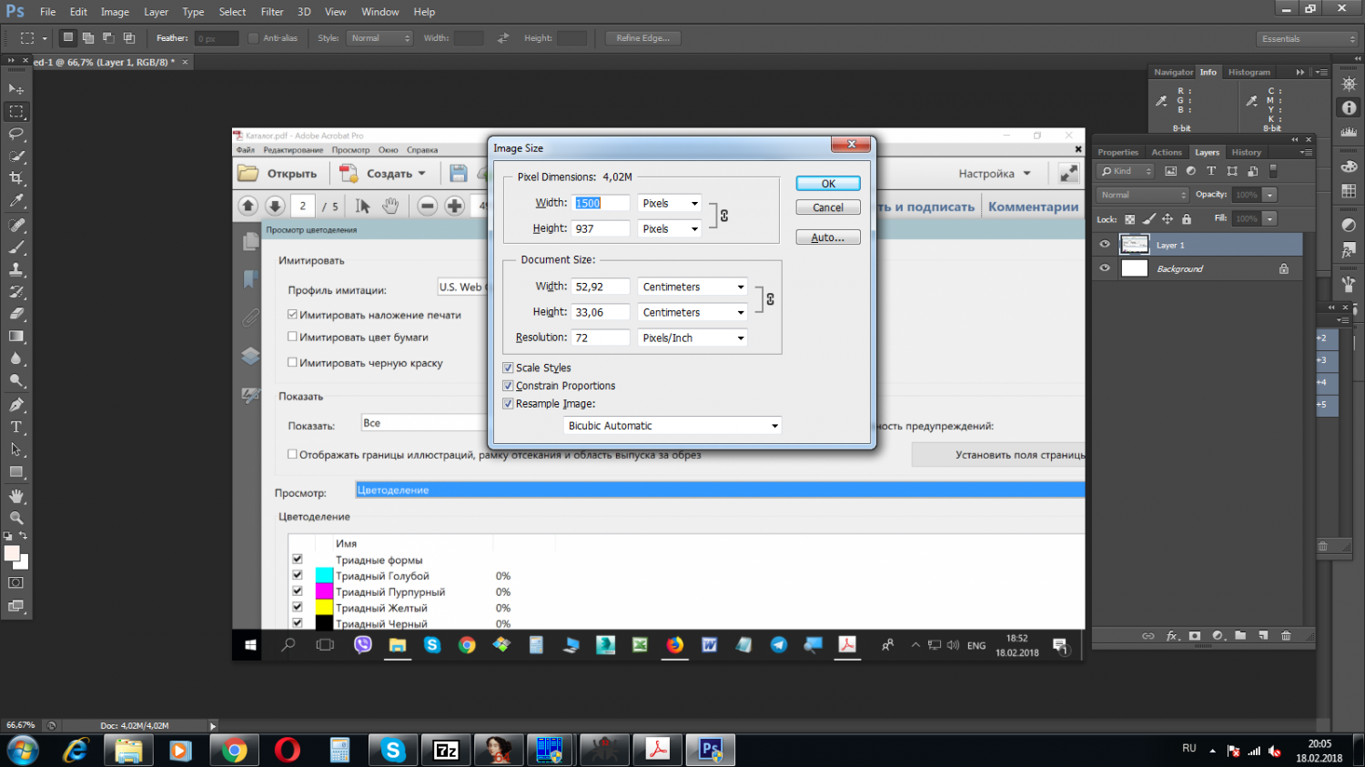Click Cancel in Image Size dialog
Screen dimensions: 1365x767
click(828, 207)
